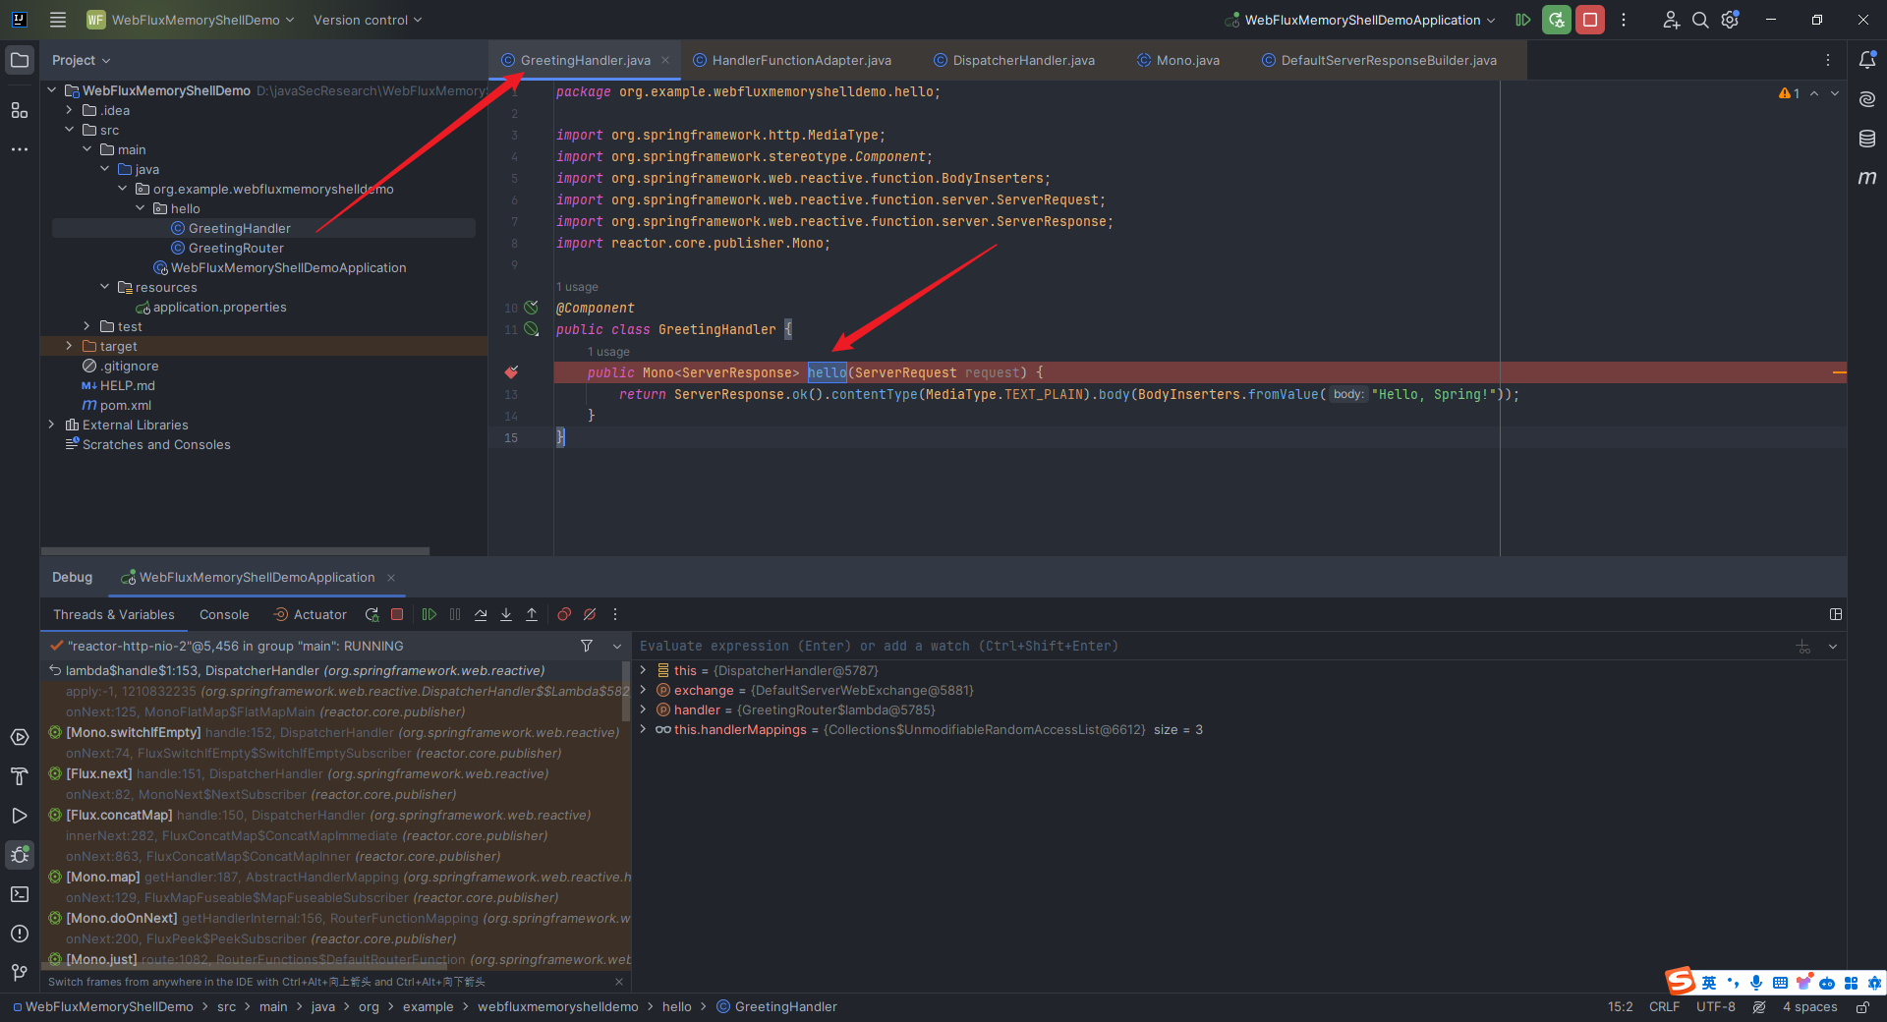
Task: Open the Run tool window icon
Action: point(20,816)
